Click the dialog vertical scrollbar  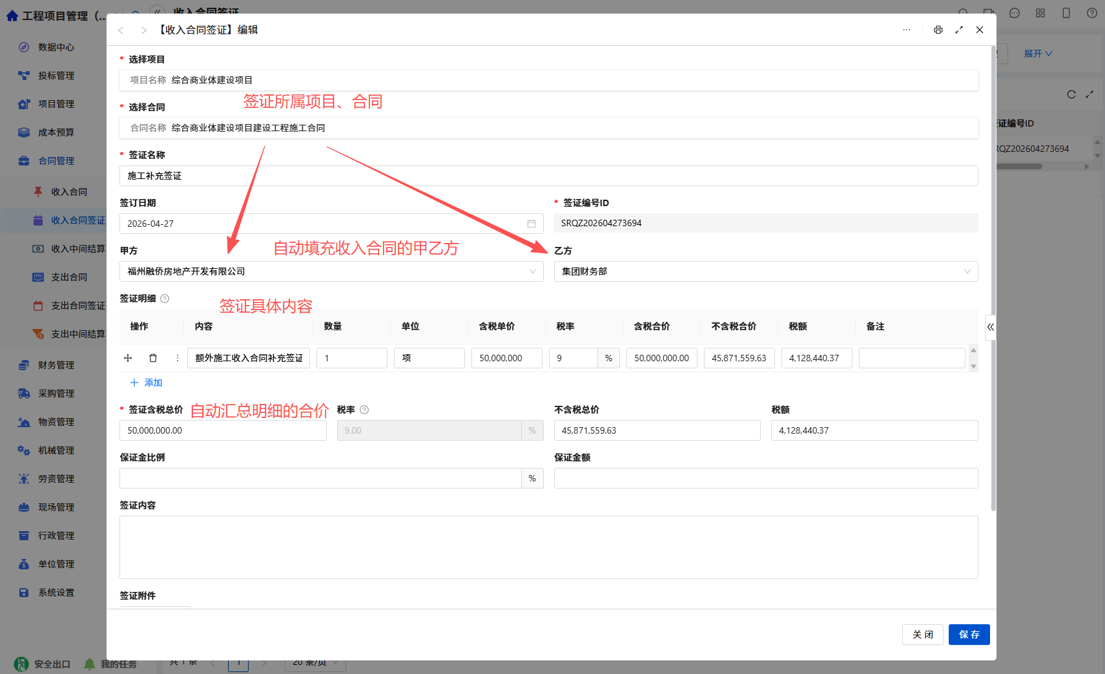993,278
